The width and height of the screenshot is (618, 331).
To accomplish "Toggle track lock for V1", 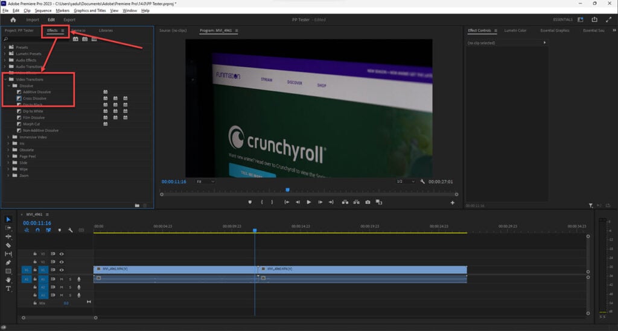I will (35, 270).
